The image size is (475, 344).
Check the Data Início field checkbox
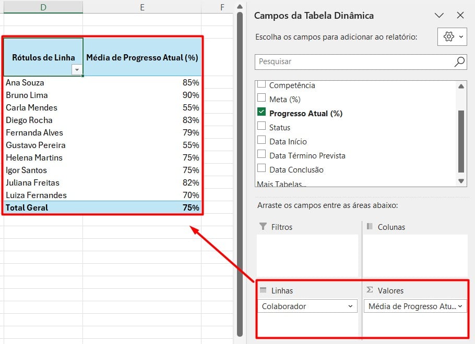261,140
